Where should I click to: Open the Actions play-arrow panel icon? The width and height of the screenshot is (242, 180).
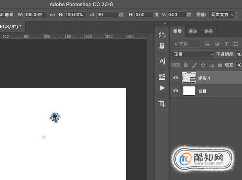162,88
